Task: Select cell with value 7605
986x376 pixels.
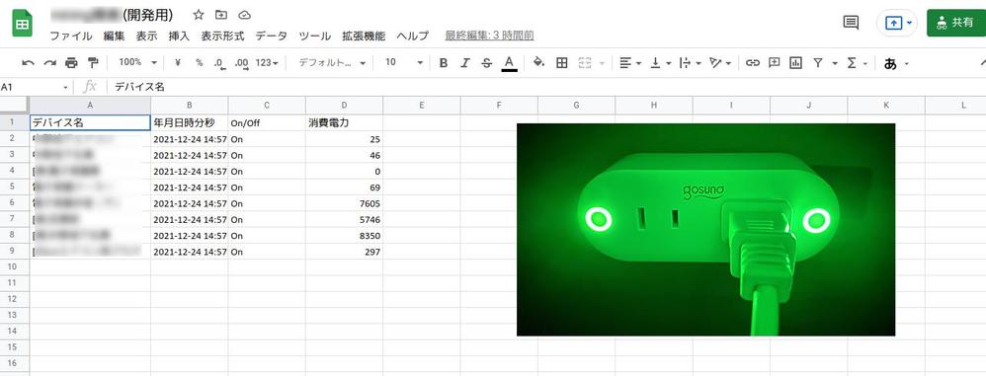Action: [x=344, y=203]
